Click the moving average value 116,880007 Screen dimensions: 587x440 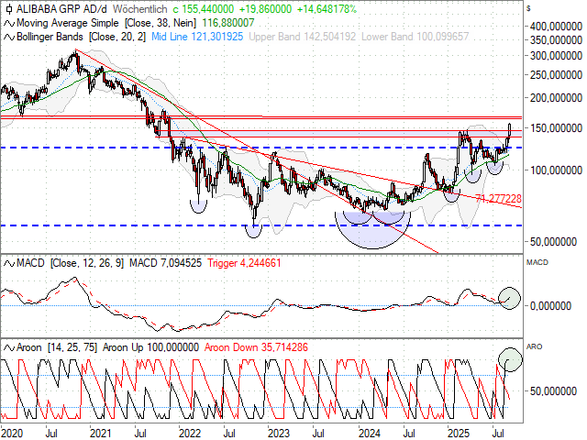pyautogui.click(x=228, y=23)
